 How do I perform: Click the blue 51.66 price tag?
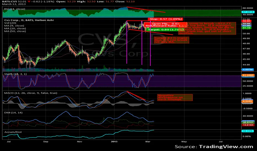pyautogui.click(x=247, y=26)
